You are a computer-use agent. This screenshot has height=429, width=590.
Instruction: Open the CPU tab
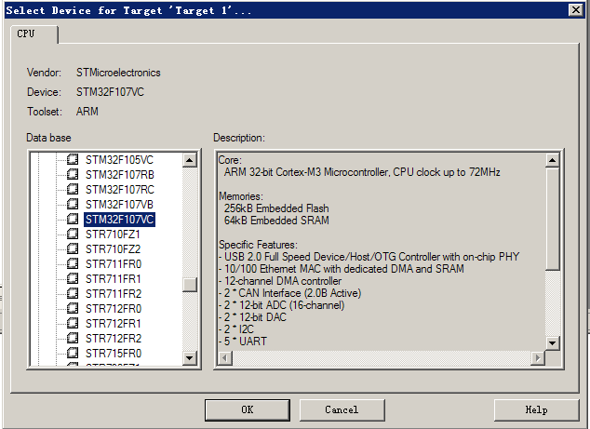34,34
